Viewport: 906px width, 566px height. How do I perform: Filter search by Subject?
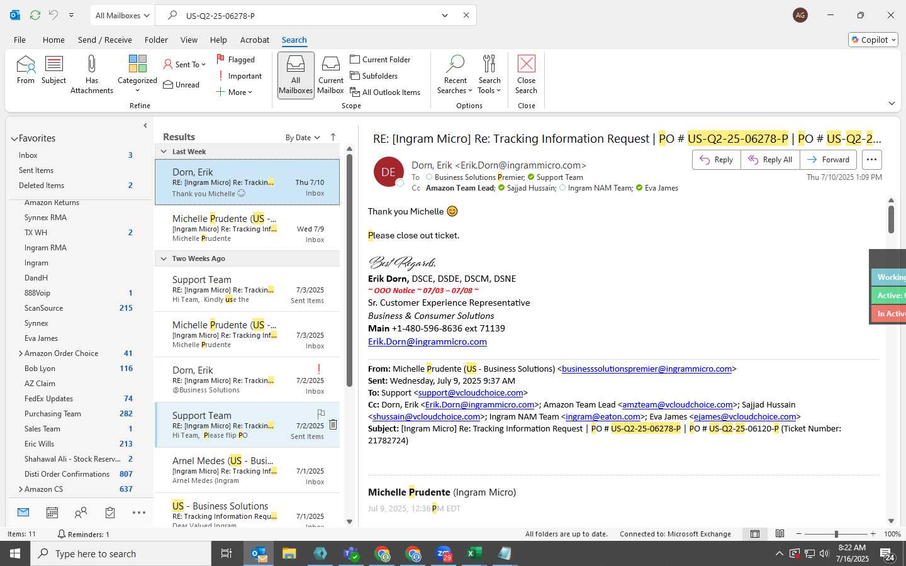(53, 70)
